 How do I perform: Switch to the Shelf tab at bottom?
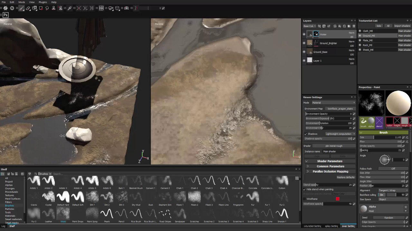click(12, 226)
